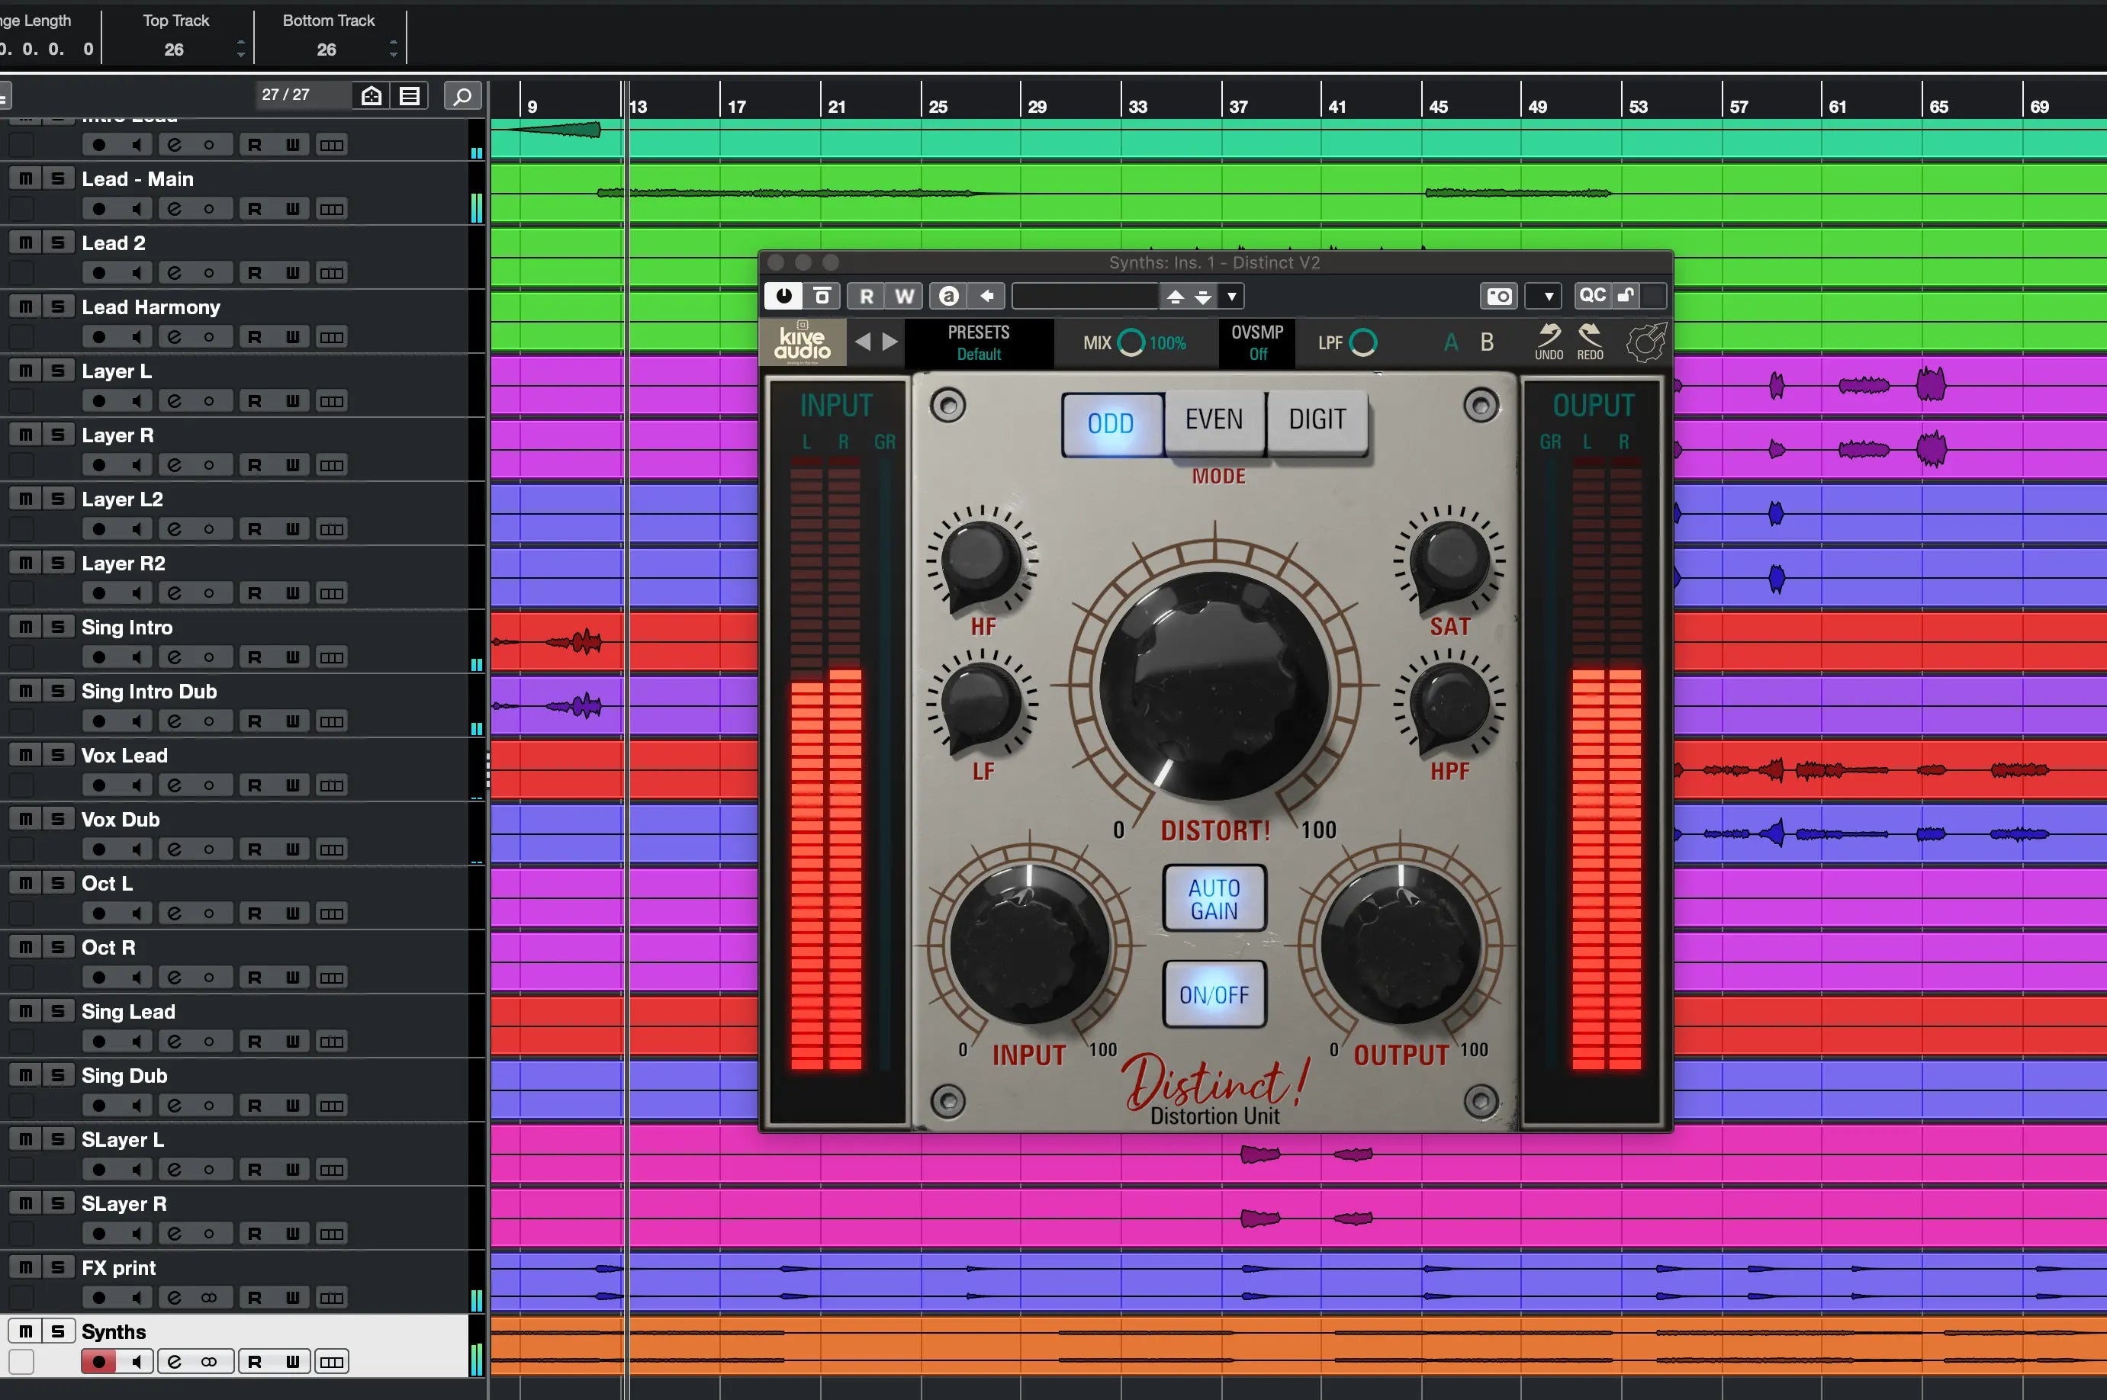2107x1400 pixels.
Task: Solo the Sing Intro track
Action: [57, 627]
